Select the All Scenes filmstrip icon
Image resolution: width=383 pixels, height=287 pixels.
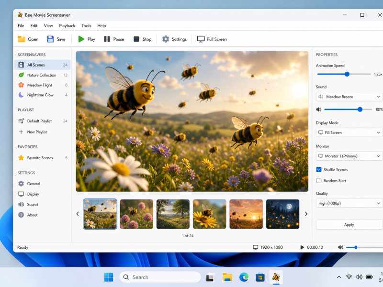[21, 65]
